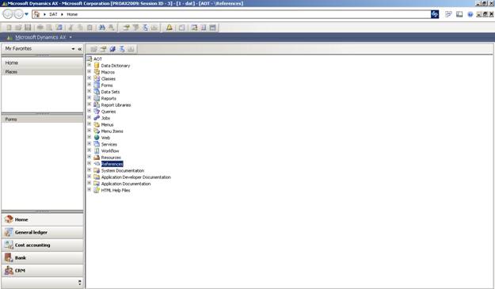
Task: Select the Resources node icon
Action: [97, 157]
